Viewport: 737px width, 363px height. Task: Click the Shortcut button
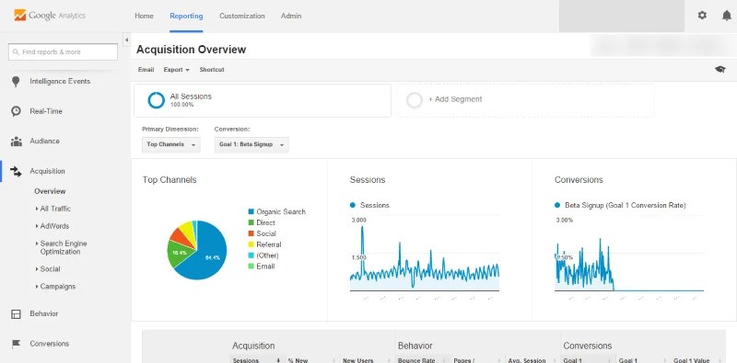(212, 70)
